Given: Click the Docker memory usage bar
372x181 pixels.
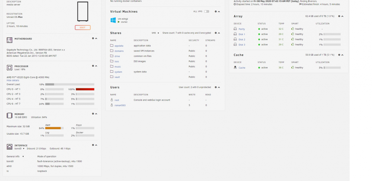Looking at the screenshot, I should tap(85, 136).
